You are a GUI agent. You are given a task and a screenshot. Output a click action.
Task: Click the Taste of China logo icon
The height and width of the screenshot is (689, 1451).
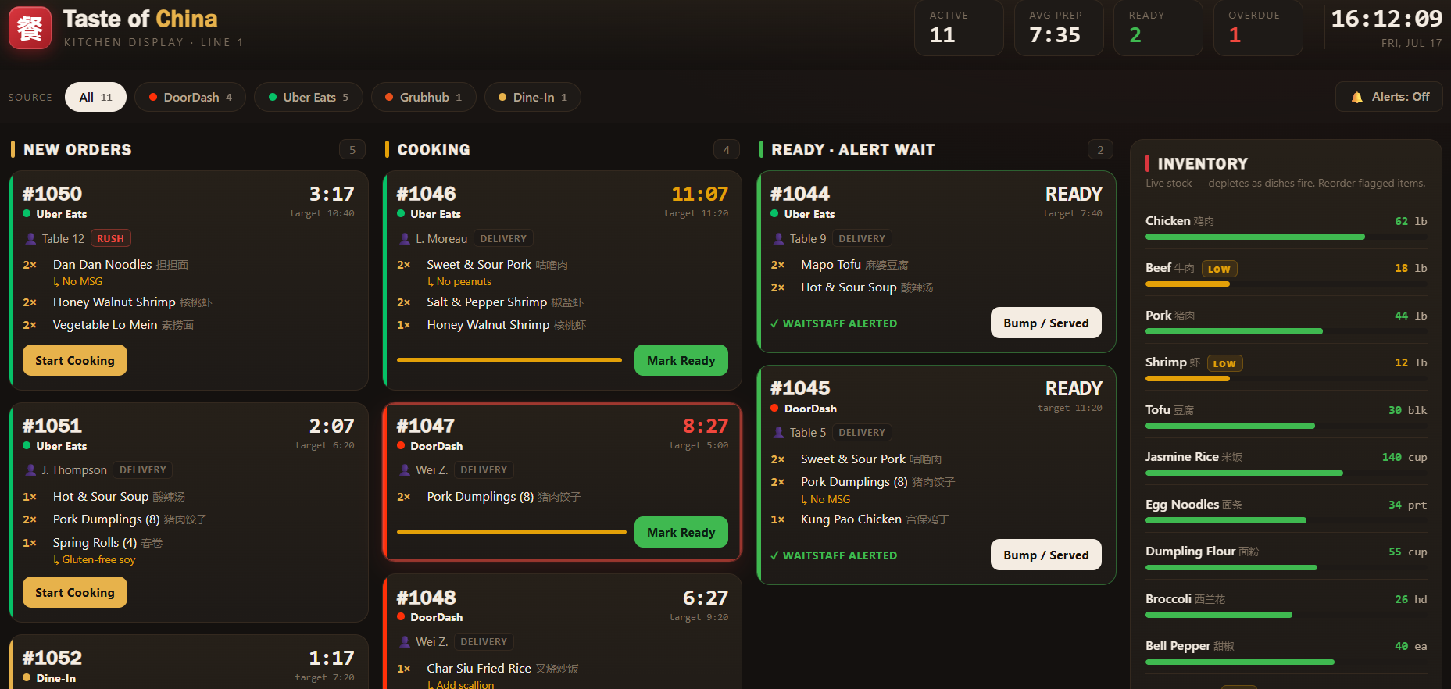pyautogui.click(x=30, y=28)
